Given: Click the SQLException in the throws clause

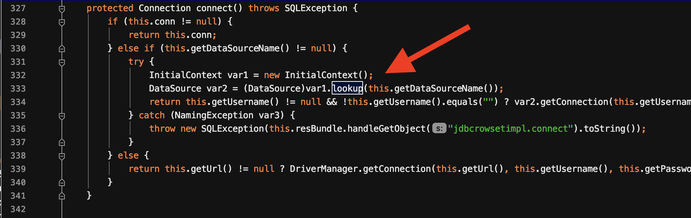Looking at the screenshot, I should [x=316, y=8].
